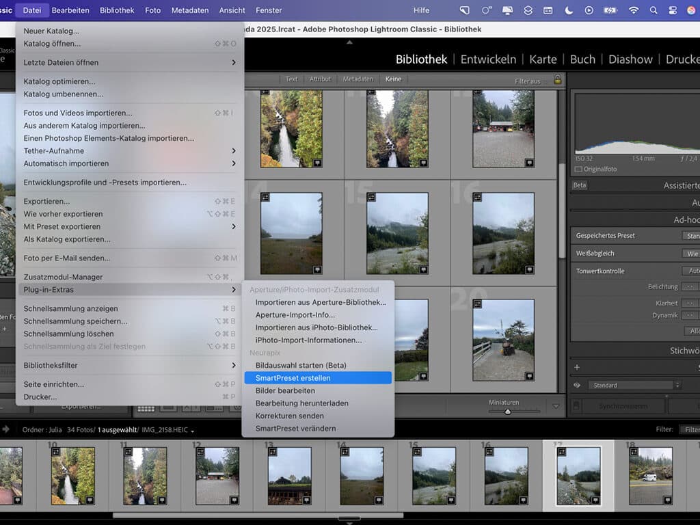Click the Wi-Fi icon in menu bar
Image resolution: width=700 pixels, height=525 pixels.
[633, 10]
